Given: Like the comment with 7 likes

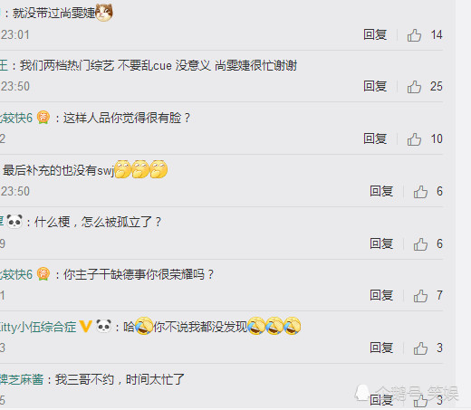Looking at the screenshot, I should click(420, 296).
